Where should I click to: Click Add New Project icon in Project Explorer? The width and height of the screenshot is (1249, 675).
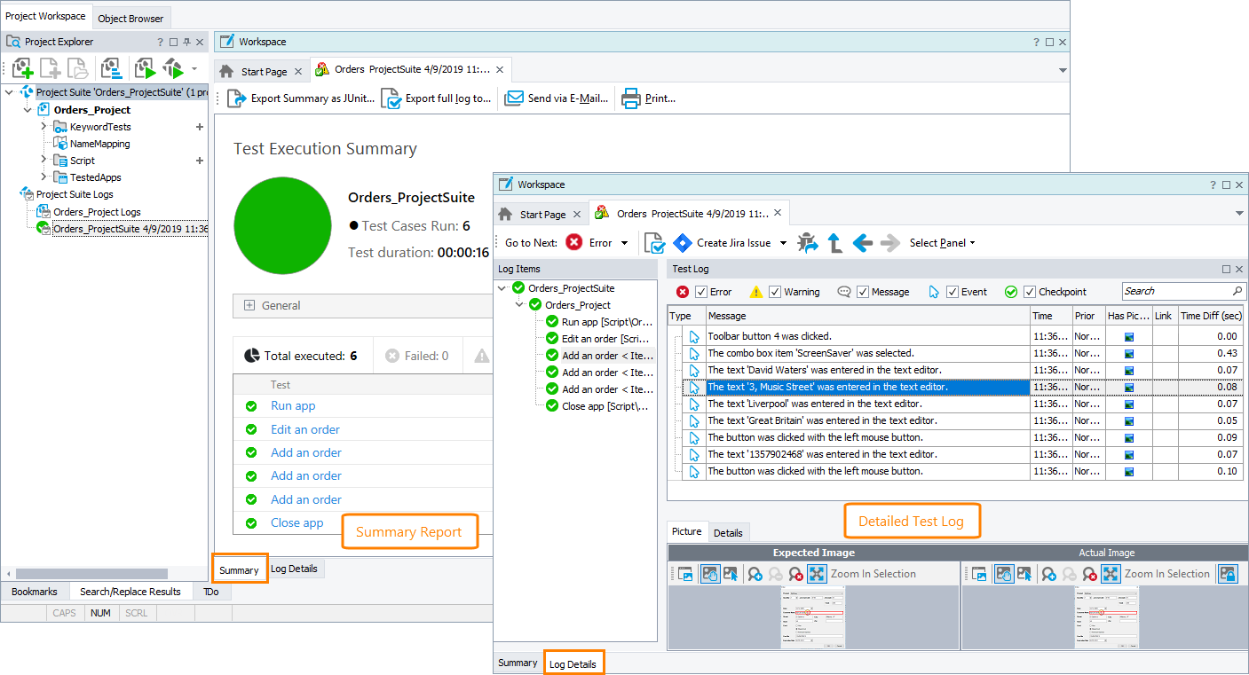coord(22,68)
